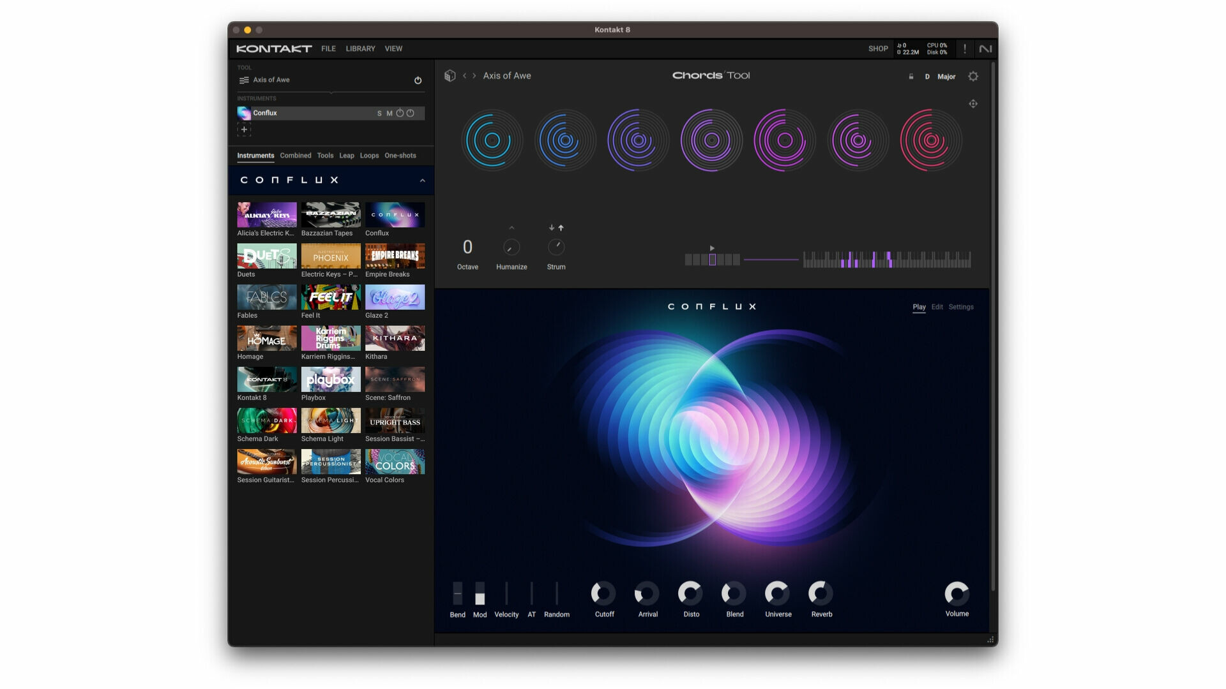Switch to the Tools browser tab
1226x689 pixels.
tap(325, 156)
